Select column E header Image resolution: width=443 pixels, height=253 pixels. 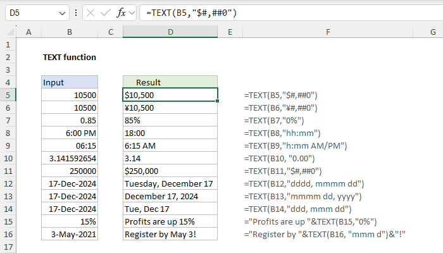(x=230, y=32)
